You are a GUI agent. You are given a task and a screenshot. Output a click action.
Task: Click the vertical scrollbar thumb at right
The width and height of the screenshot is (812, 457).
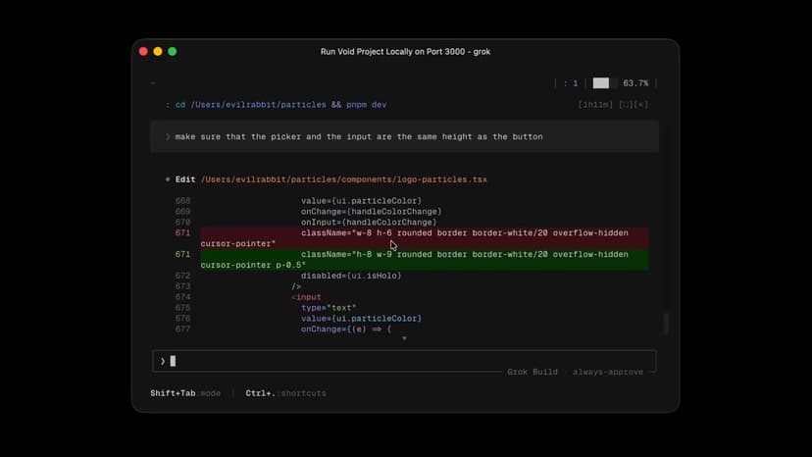point(666,324)
